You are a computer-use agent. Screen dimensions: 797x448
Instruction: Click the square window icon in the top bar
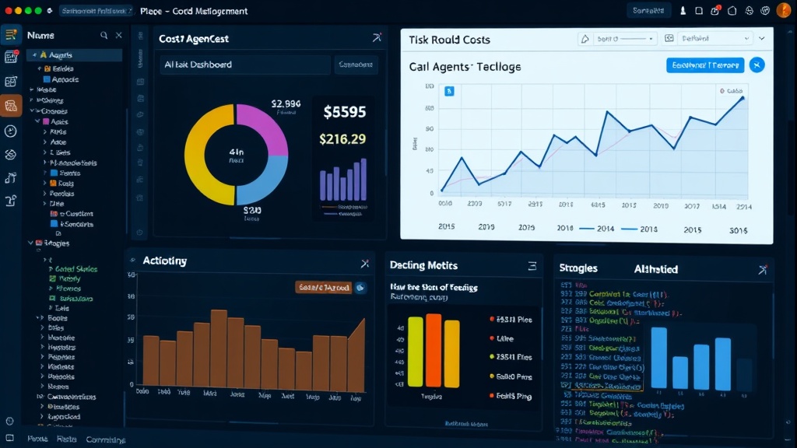[x=699, y=11]
